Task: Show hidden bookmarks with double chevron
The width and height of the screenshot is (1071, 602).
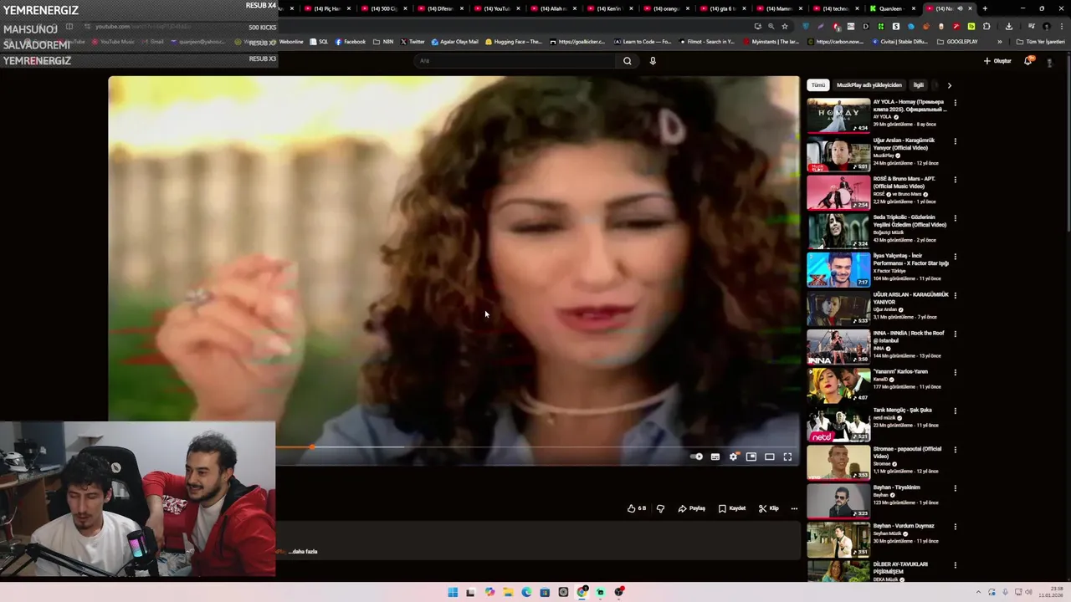Action: point(999,42)
